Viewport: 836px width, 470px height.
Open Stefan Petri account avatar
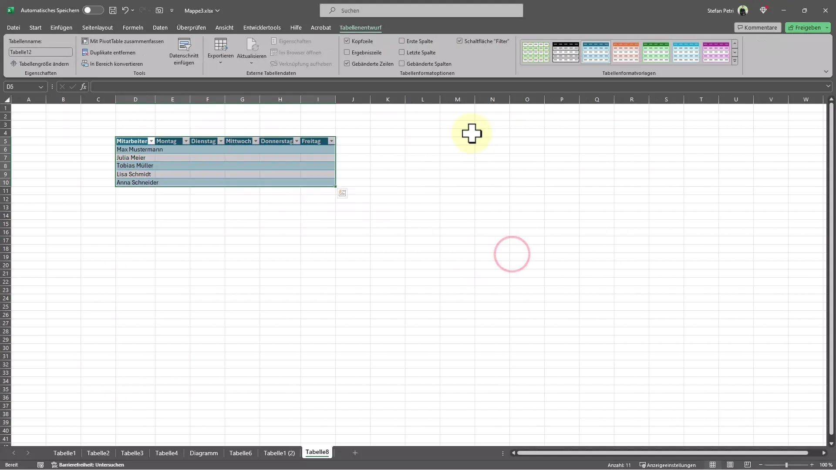click(x=743, y=10)
